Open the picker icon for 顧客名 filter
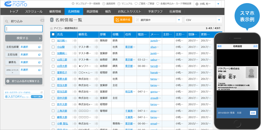The width and height of the screenshot is (261, 130). pyautogui.click(x=39, y=62)
